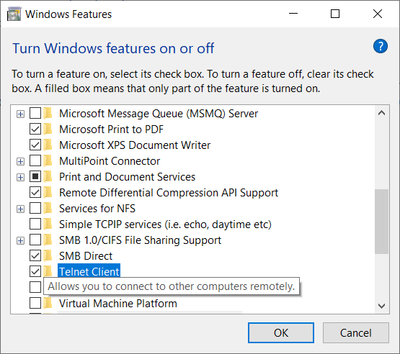Viewport: 400px width, 354px height.
Task: Click the folder icon next to Services for NFS
Action: click(x=48, y=209)
